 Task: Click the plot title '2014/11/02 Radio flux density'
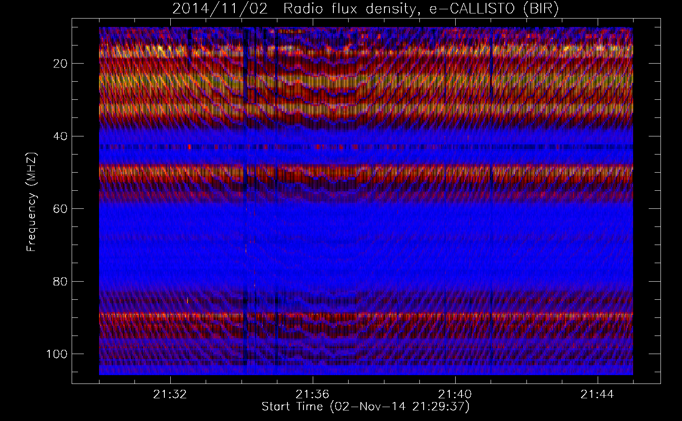click(x=294, y=9)
